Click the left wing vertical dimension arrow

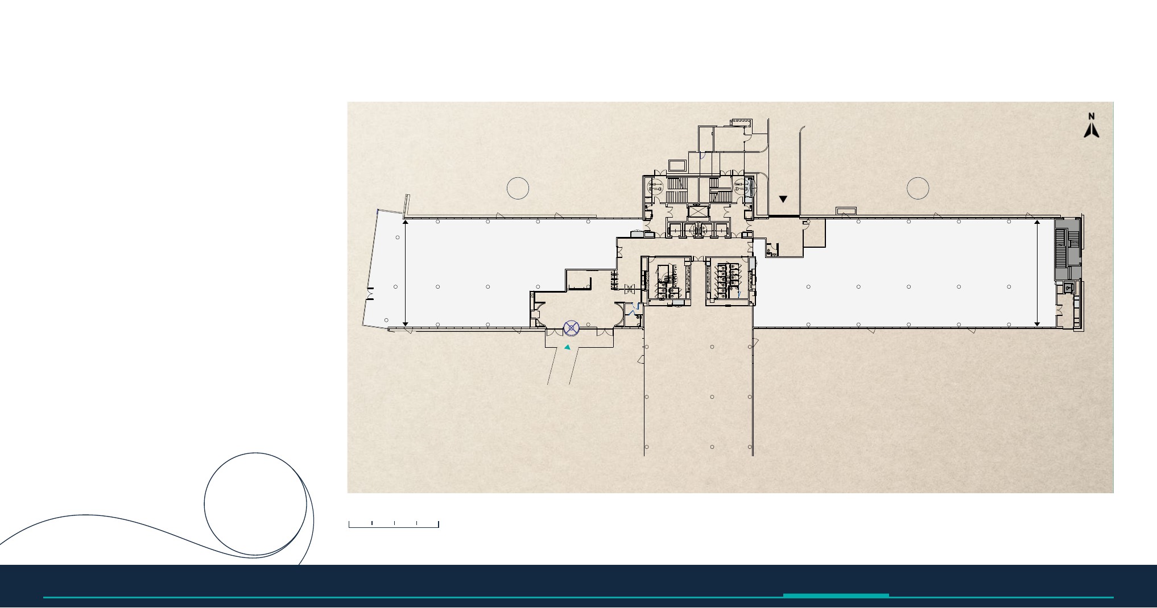(x=405, y=273)
